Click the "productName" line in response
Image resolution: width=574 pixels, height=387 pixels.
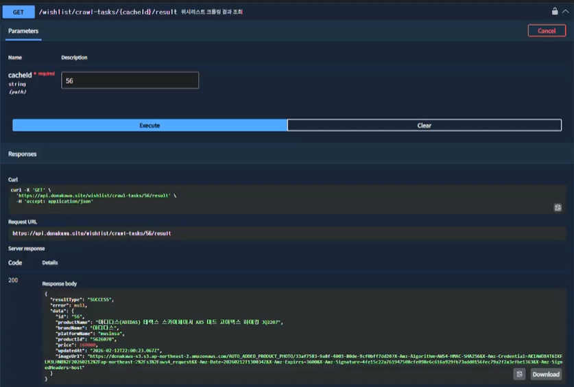point(169,322)
